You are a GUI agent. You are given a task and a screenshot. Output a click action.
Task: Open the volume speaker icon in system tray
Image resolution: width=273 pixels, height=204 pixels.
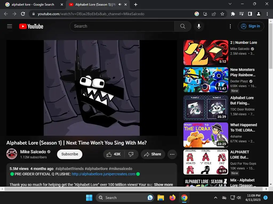[x=239, y=198]
